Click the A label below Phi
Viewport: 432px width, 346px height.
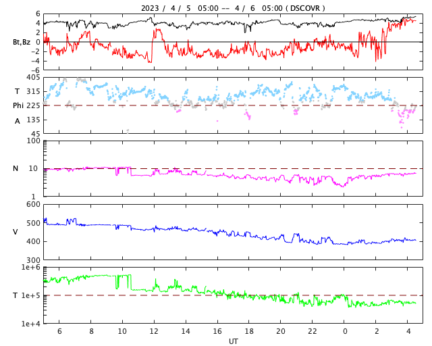click(18, 121)
